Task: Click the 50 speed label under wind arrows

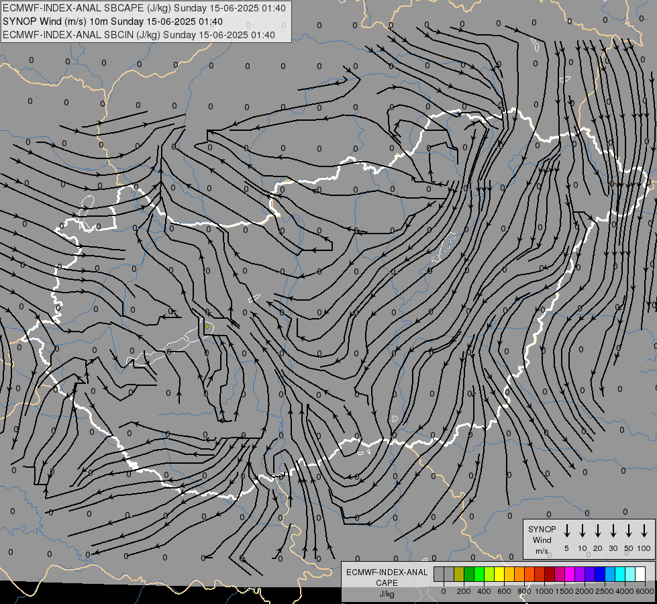Action: tap(629, 548)
